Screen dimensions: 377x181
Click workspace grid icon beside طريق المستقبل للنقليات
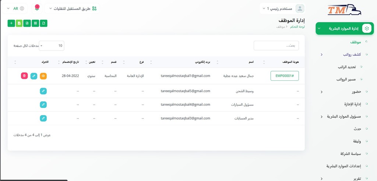(x=94, y=8)
